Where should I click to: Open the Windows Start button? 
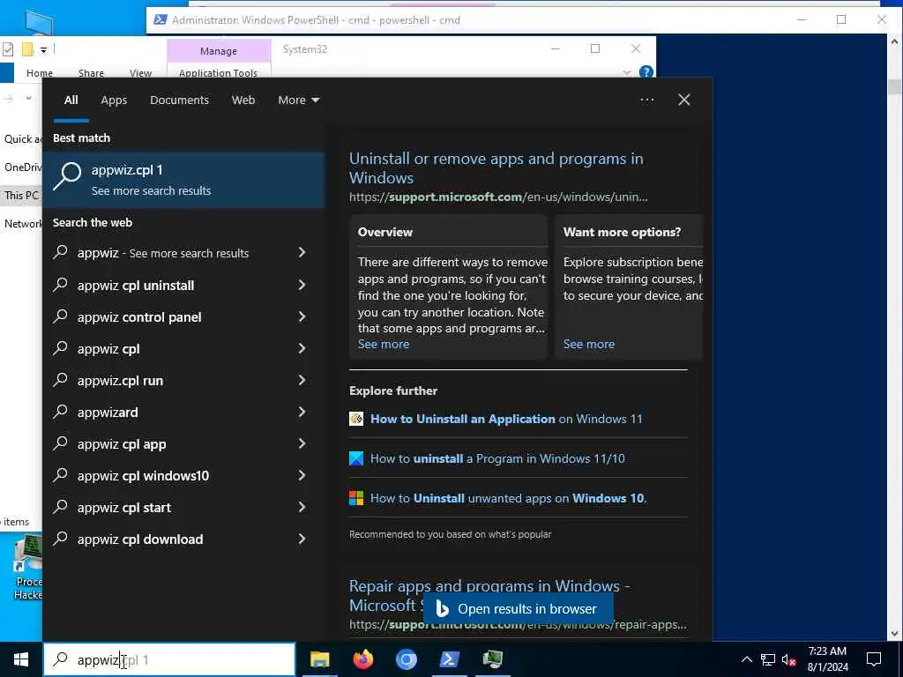[x=21, y=659]
